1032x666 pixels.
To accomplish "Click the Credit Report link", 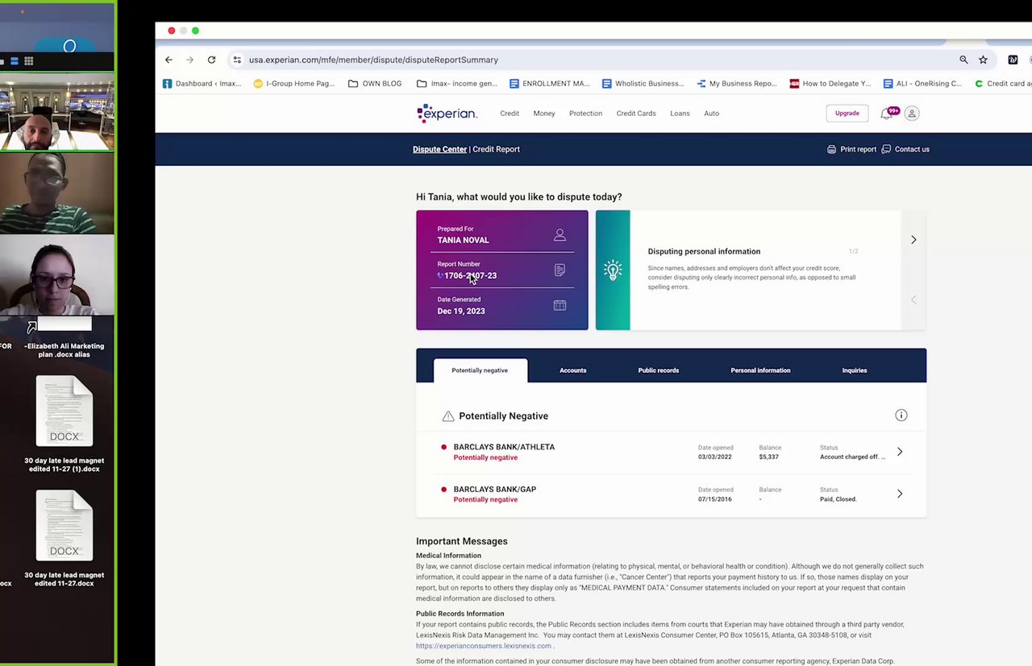I will tap(496, 149).
